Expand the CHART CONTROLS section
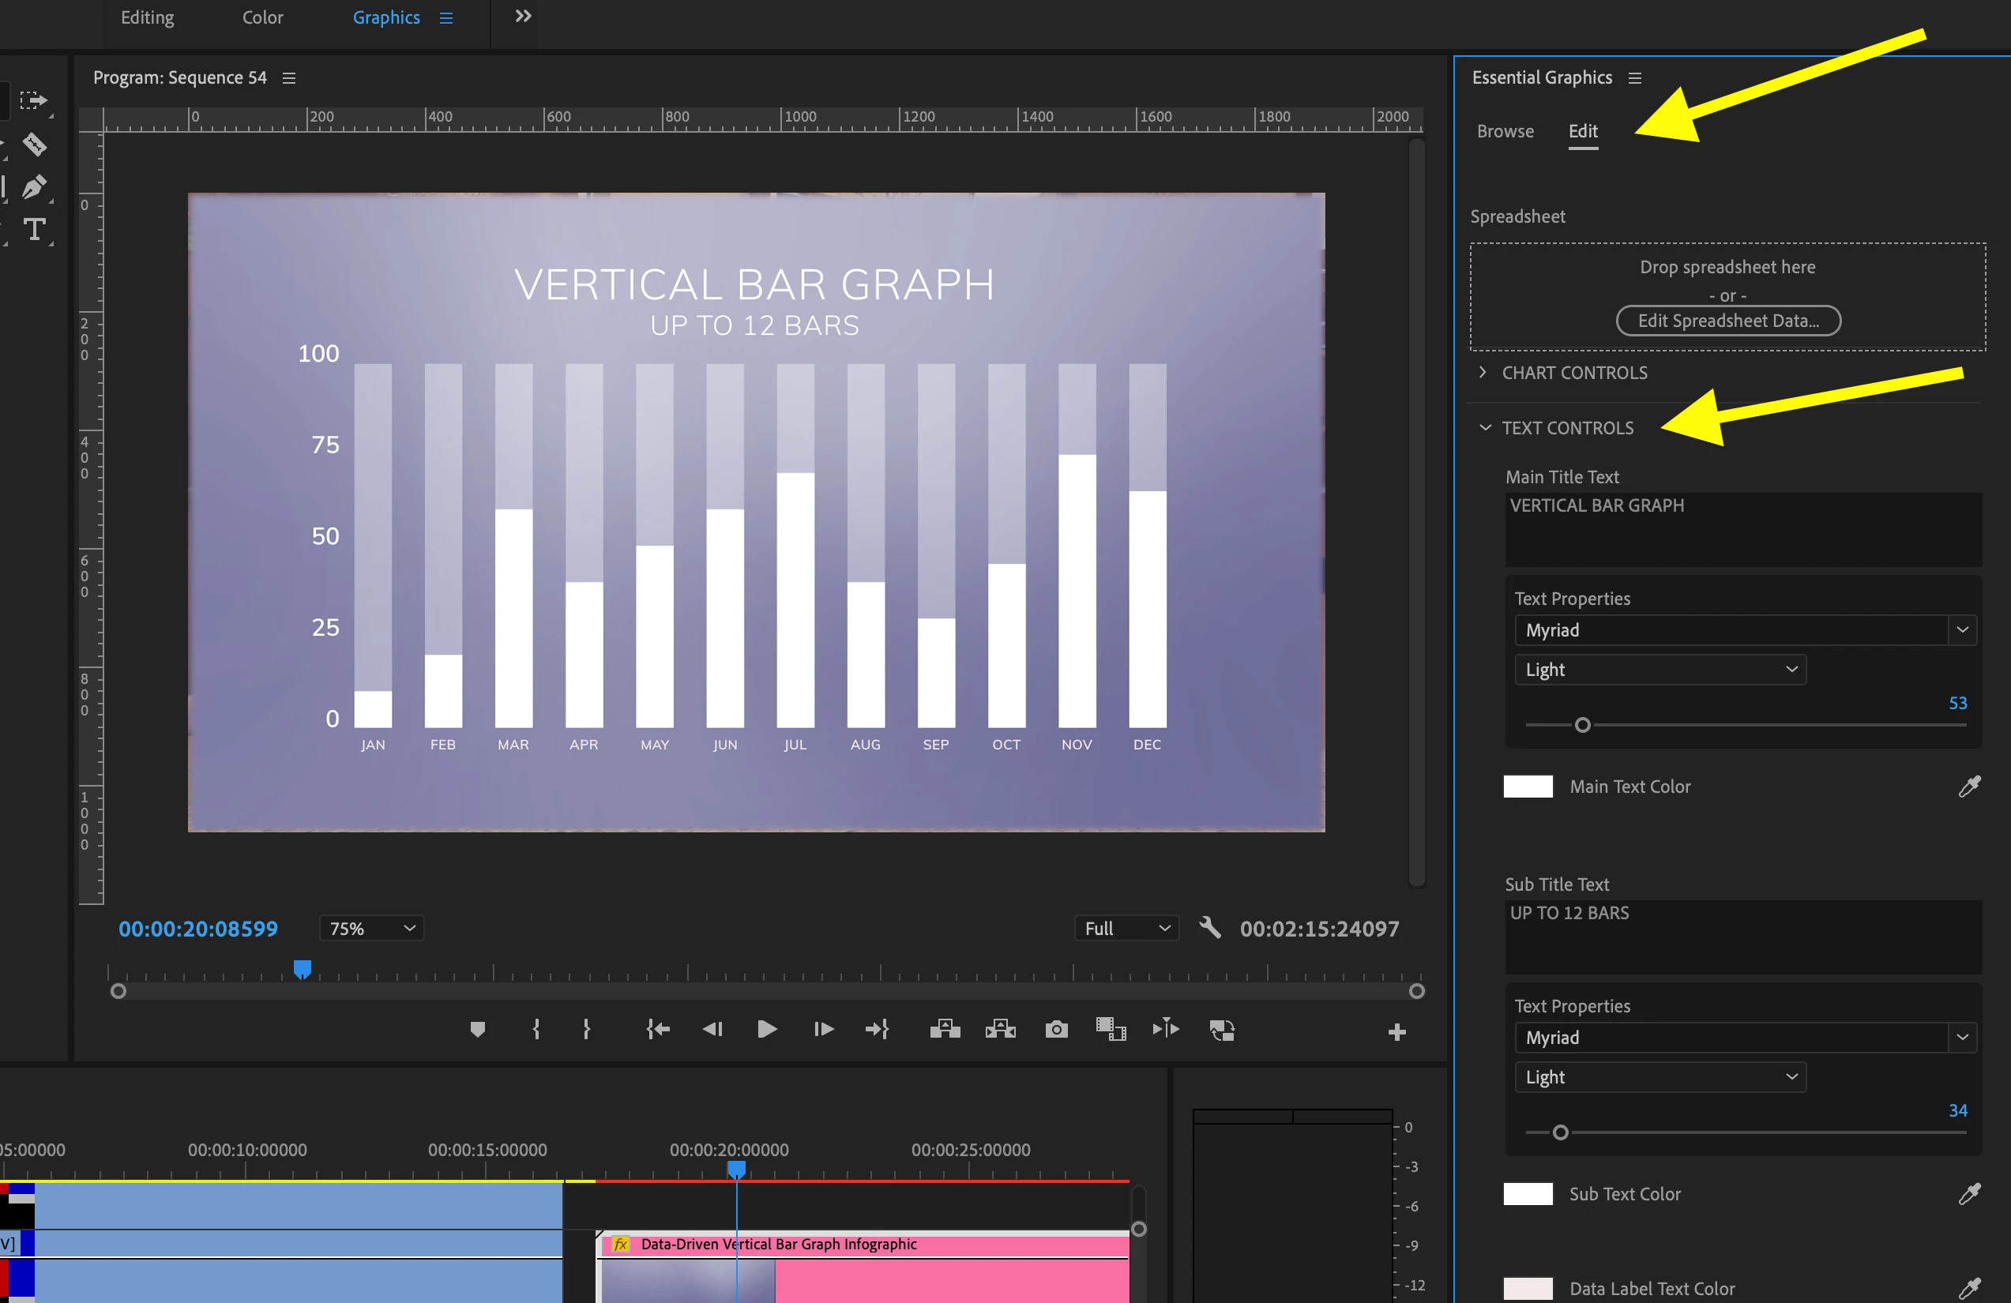2011x1303 pixels. 1483,373
